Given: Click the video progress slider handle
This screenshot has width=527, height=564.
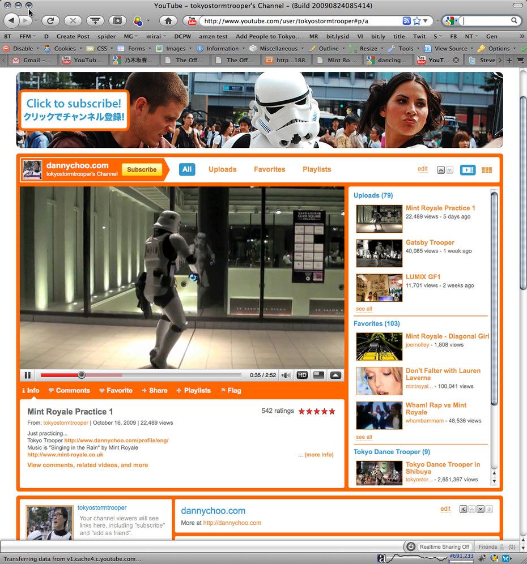Looking at the screenshot, I should pyautogui.click(x=82, y=375).
